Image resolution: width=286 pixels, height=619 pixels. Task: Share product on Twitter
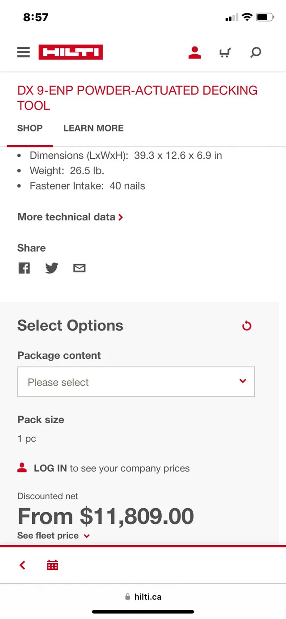tap(52, 268)
